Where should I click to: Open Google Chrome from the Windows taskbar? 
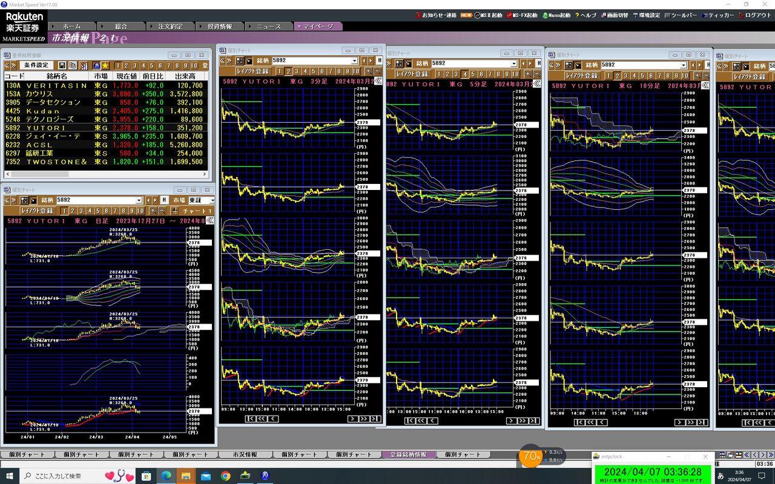pos(225,476)
